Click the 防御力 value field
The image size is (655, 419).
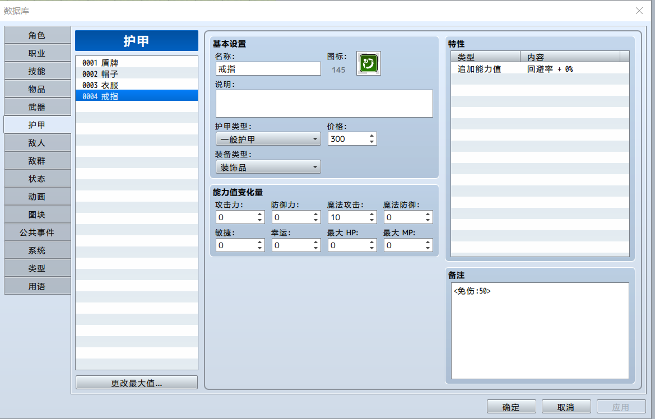tap(292, 217)
